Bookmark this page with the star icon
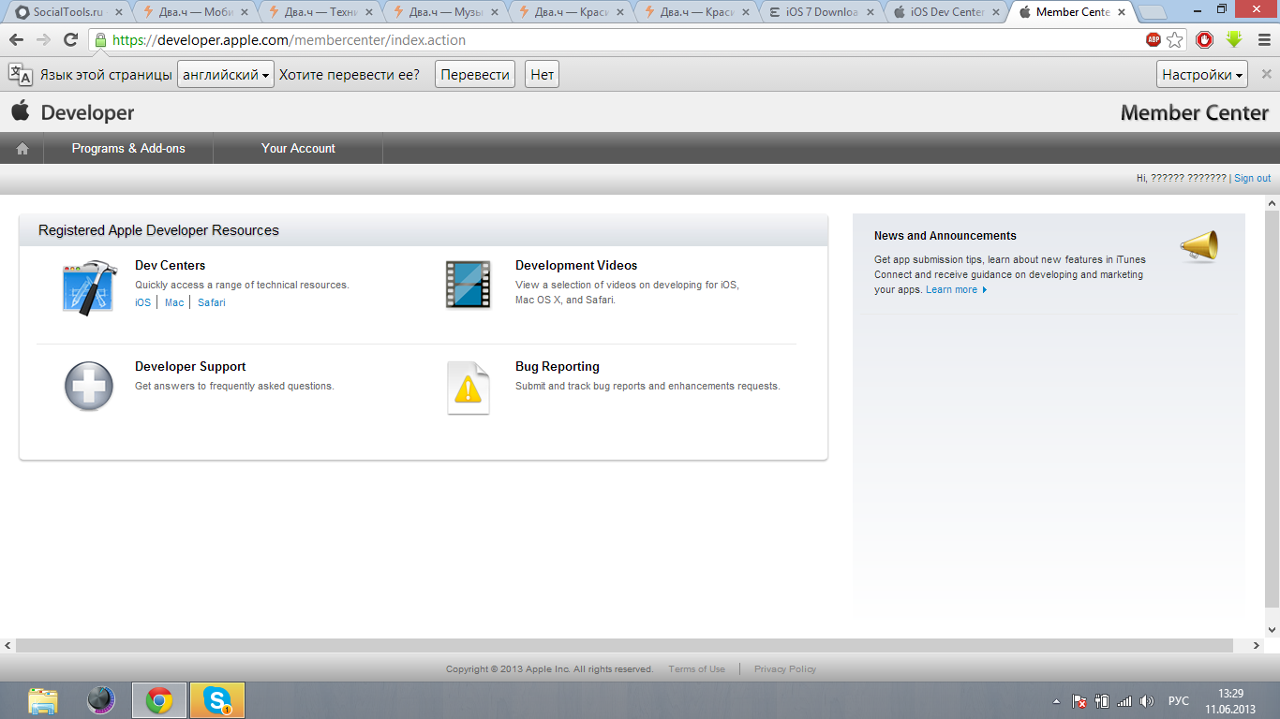1280x719 pixels. click(x=1175, y=40)
